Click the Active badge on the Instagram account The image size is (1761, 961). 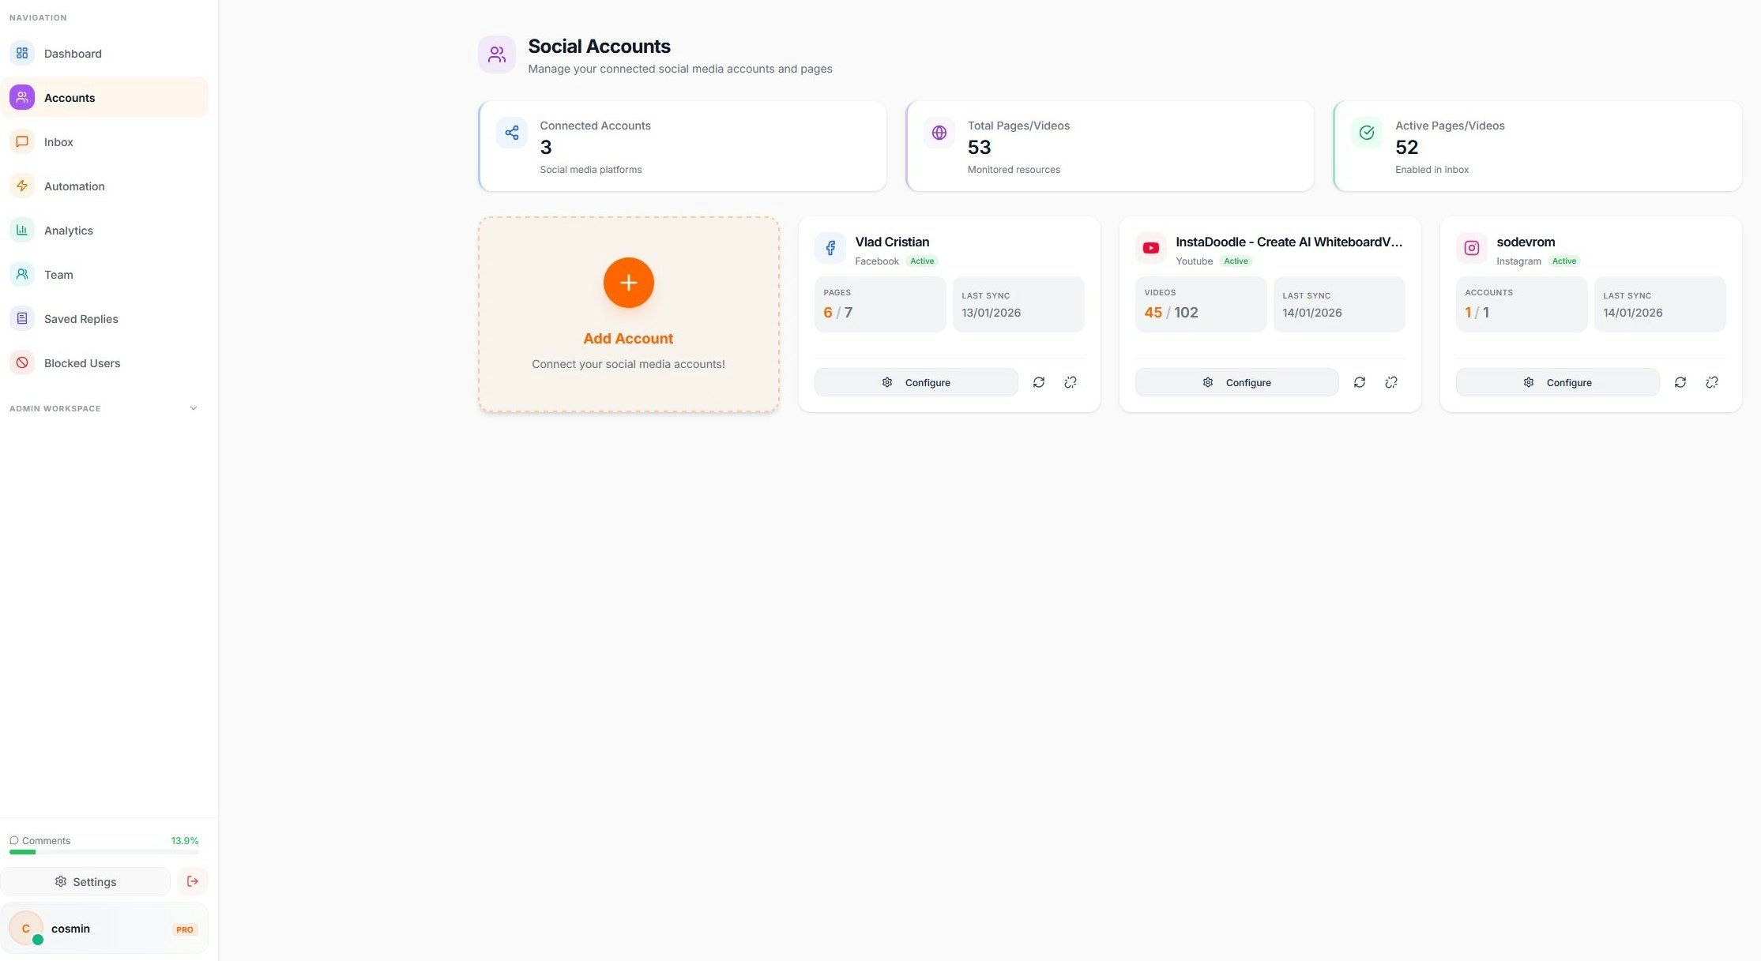coord(1563,261)
